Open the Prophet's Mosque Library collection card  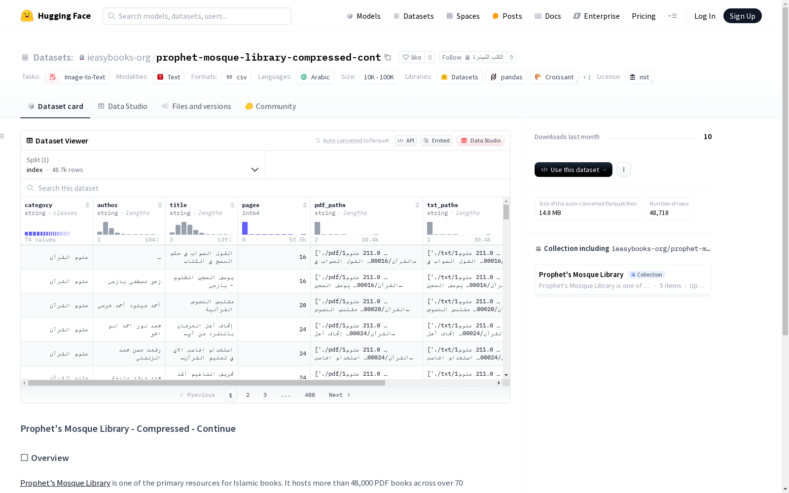click(623, 280)
